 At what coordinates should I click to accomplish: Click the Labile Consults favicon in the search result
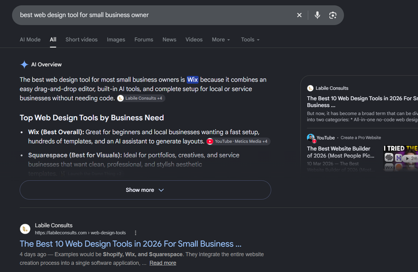tap(25, 229)
